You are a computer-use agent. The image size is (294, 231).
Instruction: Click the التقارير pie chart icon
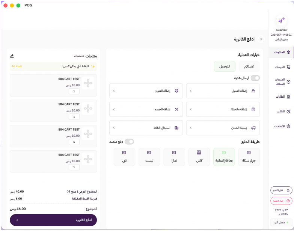(289, 112)
